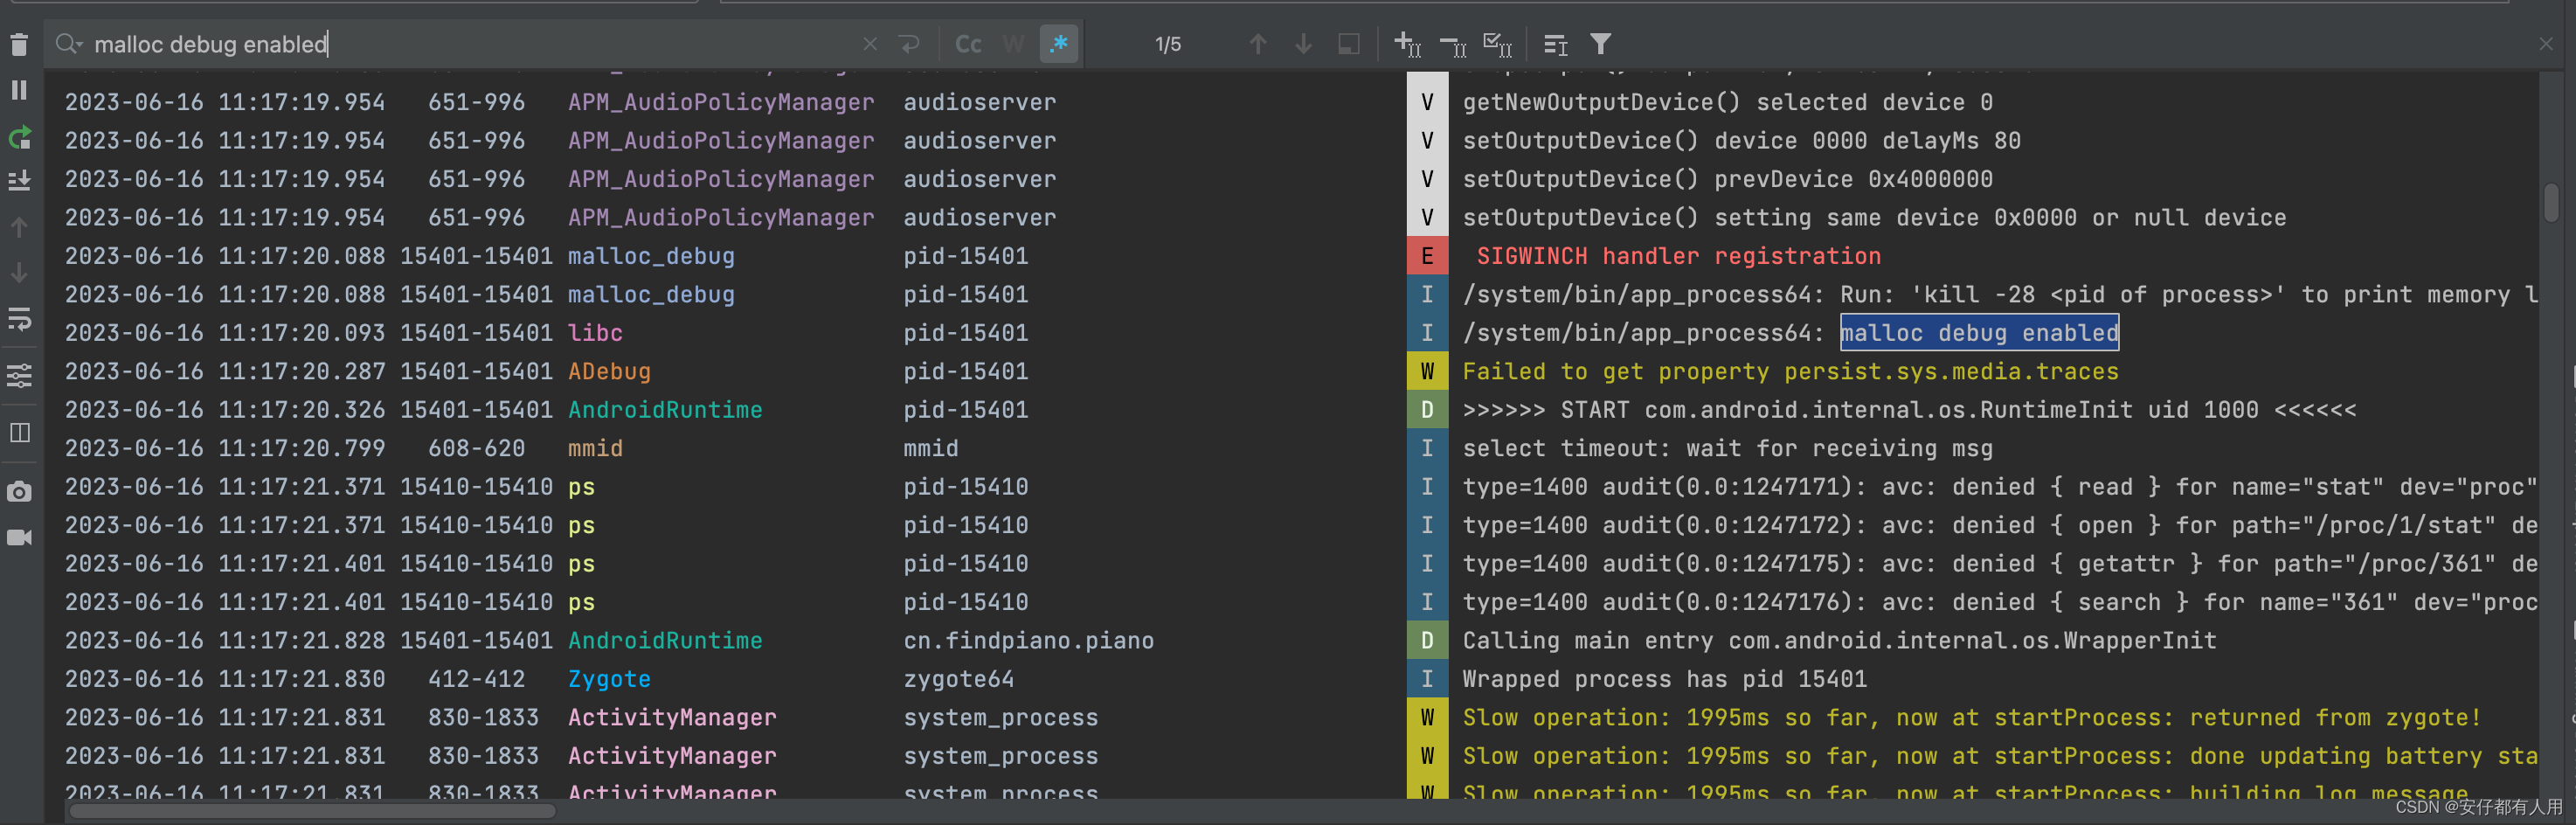2576x825 pixels.
Task: Click the horizontal scrollbar at bottom
Action: click(x=311, y=812)
